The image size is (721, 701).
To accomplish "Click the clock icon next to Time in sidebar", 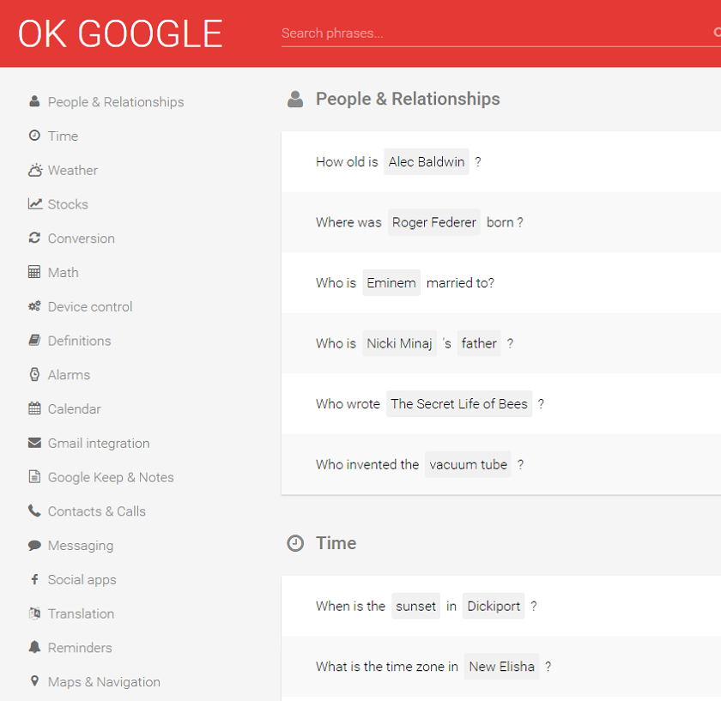I will point(34,136).
